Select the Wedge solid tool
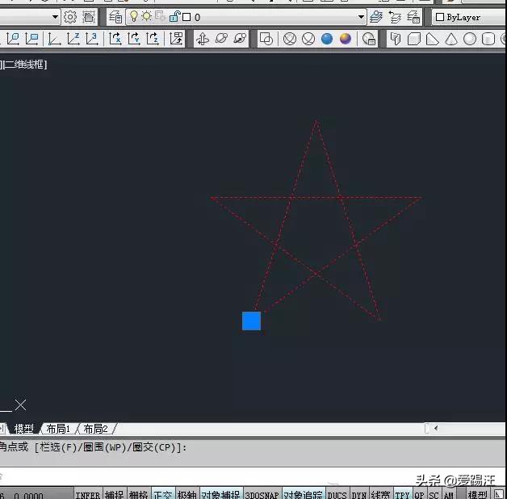Image resolution: width=507 pixels, height=499 pixels. (x=432, y=39)
